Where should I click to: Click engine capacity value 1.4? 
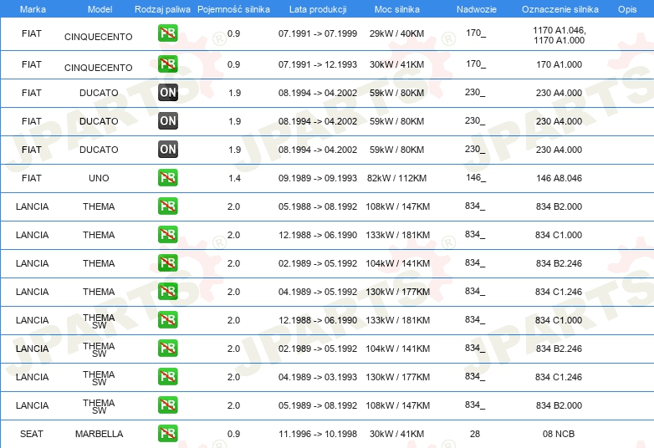pos(234,178)
